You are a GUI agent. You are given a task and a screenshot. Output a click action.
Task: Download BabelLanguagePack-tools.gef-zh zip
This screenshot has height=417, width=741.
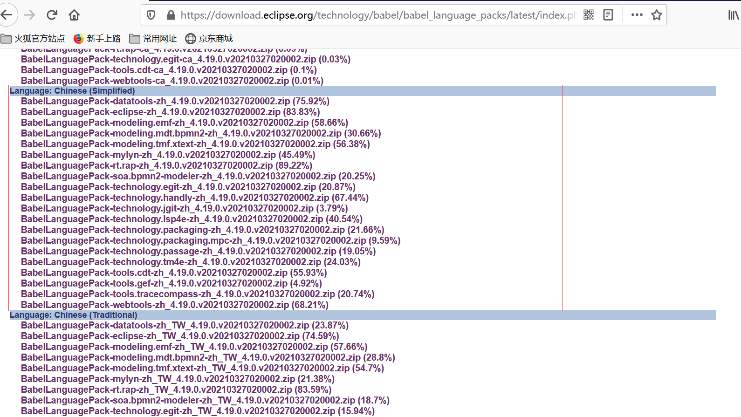[172, 283]
